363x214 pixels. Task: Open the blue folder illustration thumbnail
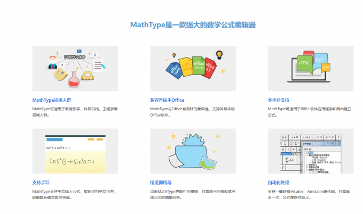(193, 151)
